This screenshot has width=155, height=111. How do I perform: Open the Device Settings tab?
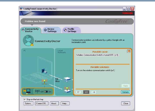coord(52,30)
